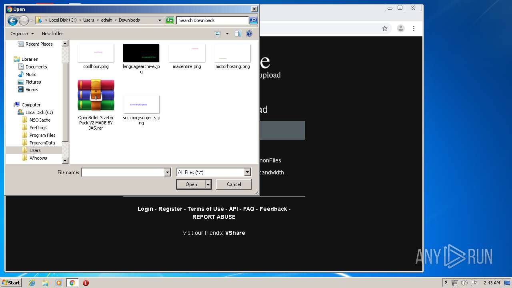
Task: Select the MSOCache folder
Action: point(36,120)
